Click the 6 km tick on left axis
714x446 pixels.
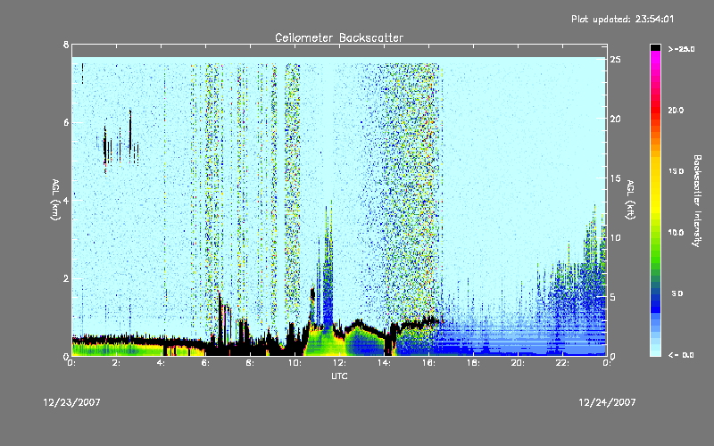(x=66, y=122)
